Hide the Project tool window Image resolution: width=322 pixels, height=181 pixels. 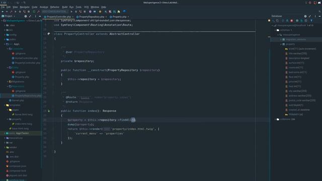(x=40, y=16)
